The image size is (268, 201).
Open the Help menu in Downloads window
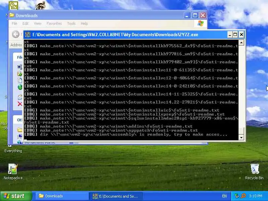(84, 23)
